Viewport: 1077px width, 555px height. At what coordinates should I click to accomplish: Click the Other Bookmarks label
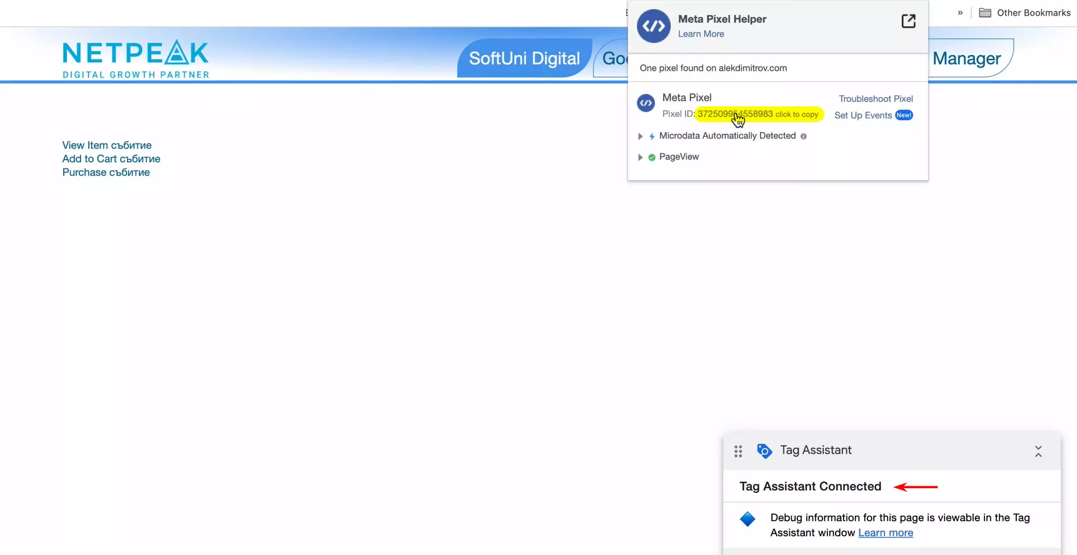[x=1033, y=13]
